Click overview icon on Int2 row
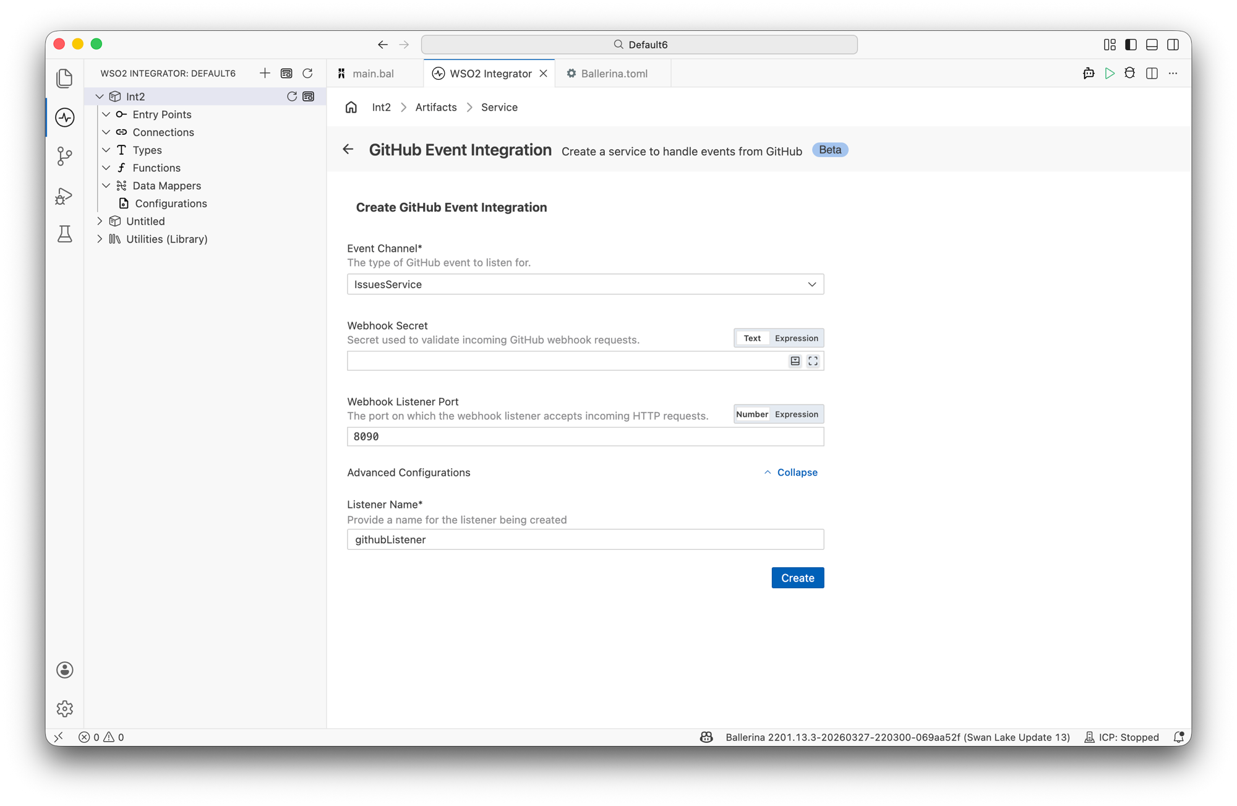Image resolution: width=1237 pixels, height=806 pixels. (x=309, y=96)
